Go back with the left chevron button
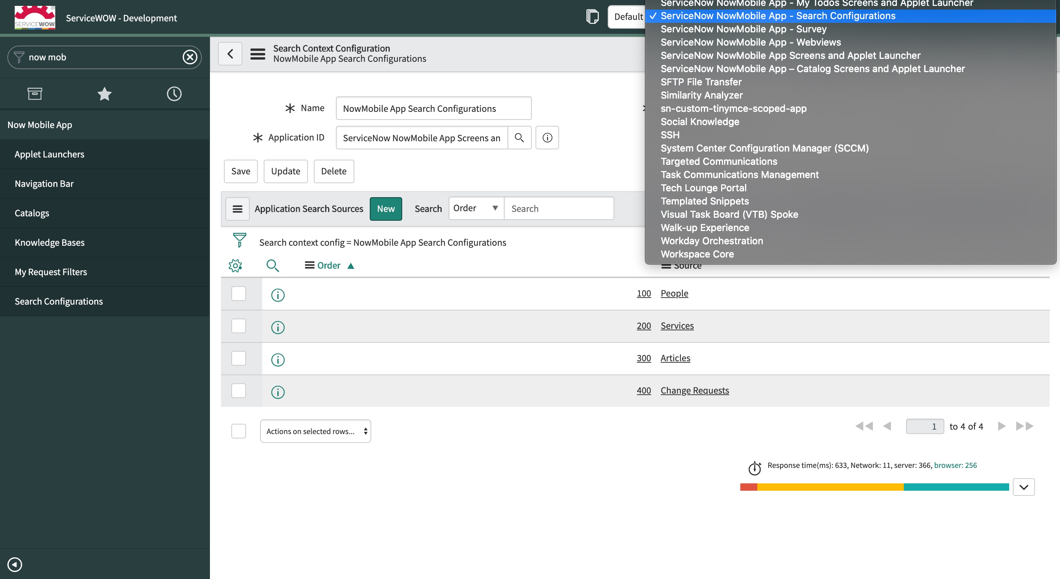Image resolution: width=1060 pixels, height=579 pixels. [x=230, y=53]
